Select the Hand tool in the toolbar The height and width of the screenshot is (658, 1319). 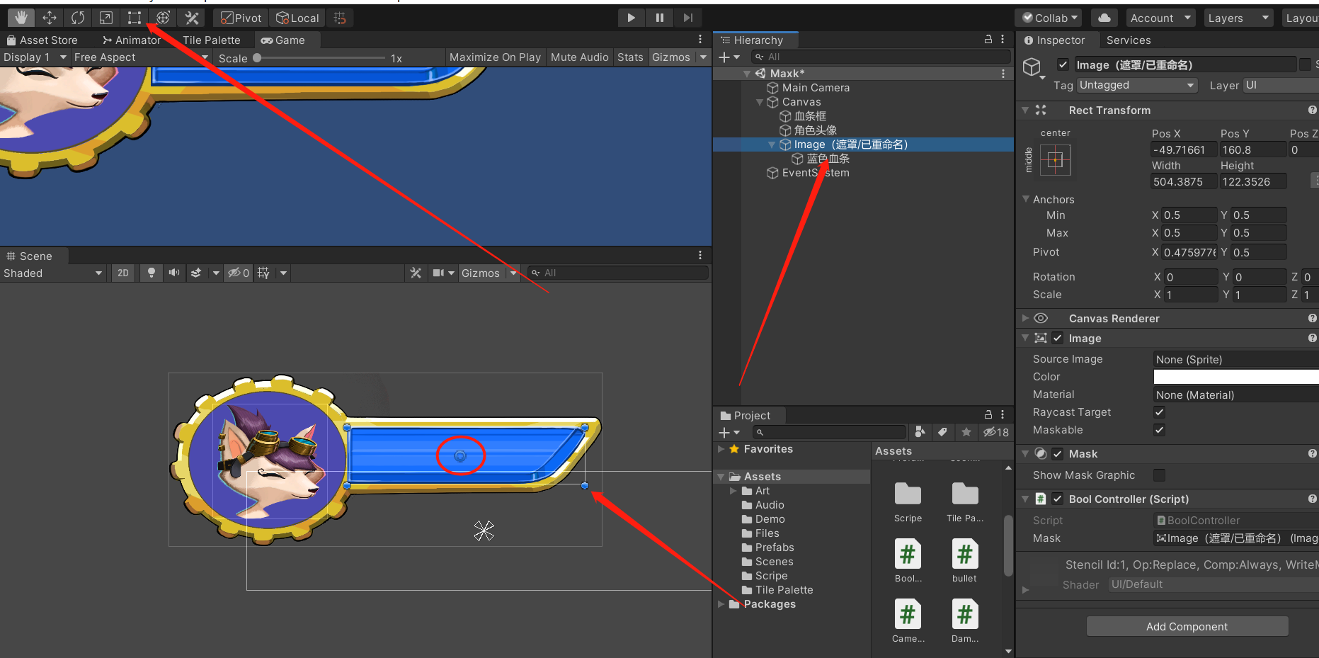(x=20, y=17)
